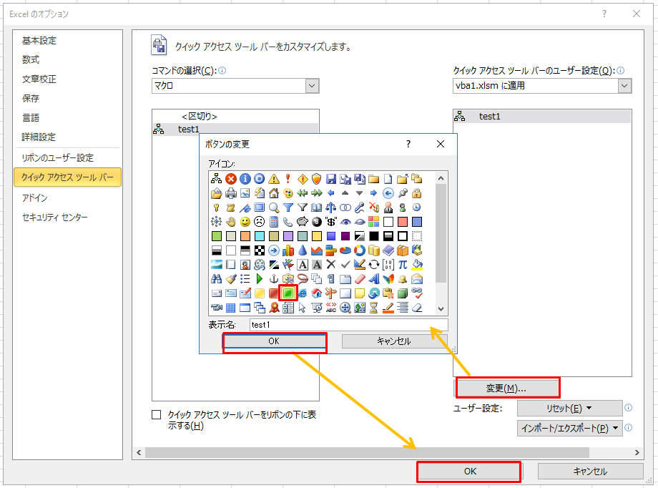Open the 'vba1.xlsm に適用' dropdown
Viewport: 658px width, 488px height.
tap(624, 86)
